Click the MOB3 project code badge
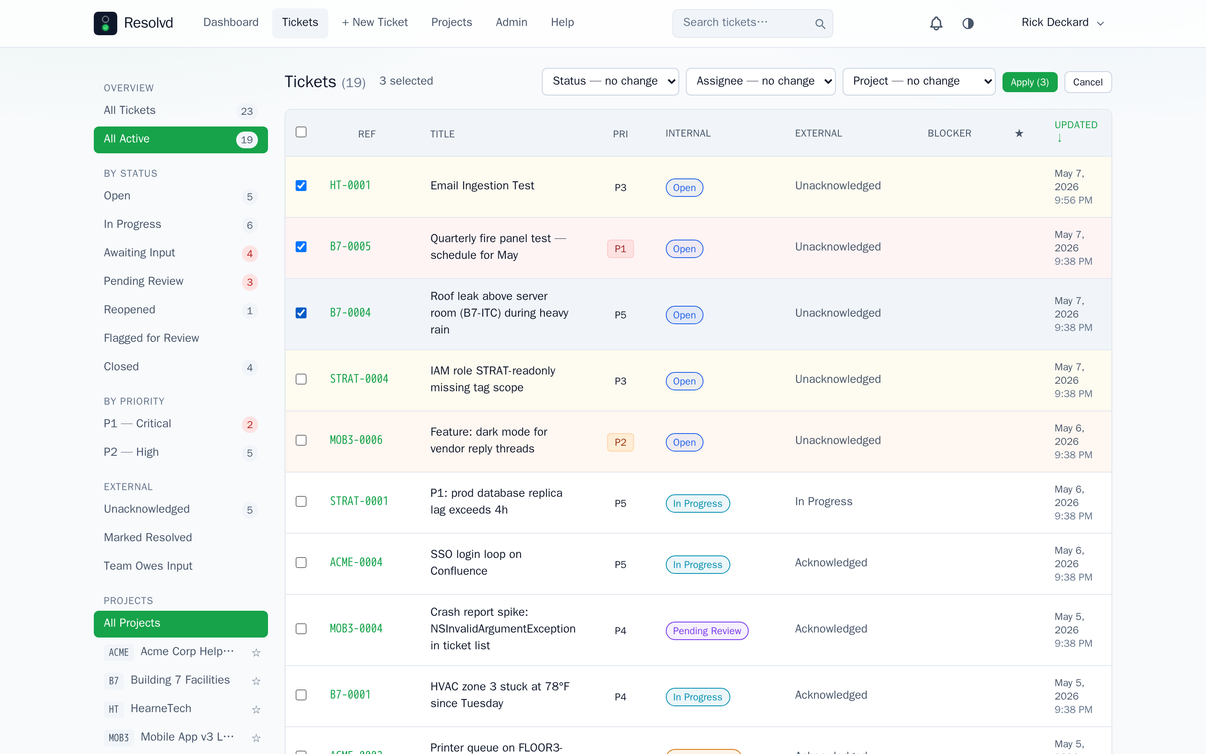Viewport: 1206px width, 754px height. [x=119, y=738]
